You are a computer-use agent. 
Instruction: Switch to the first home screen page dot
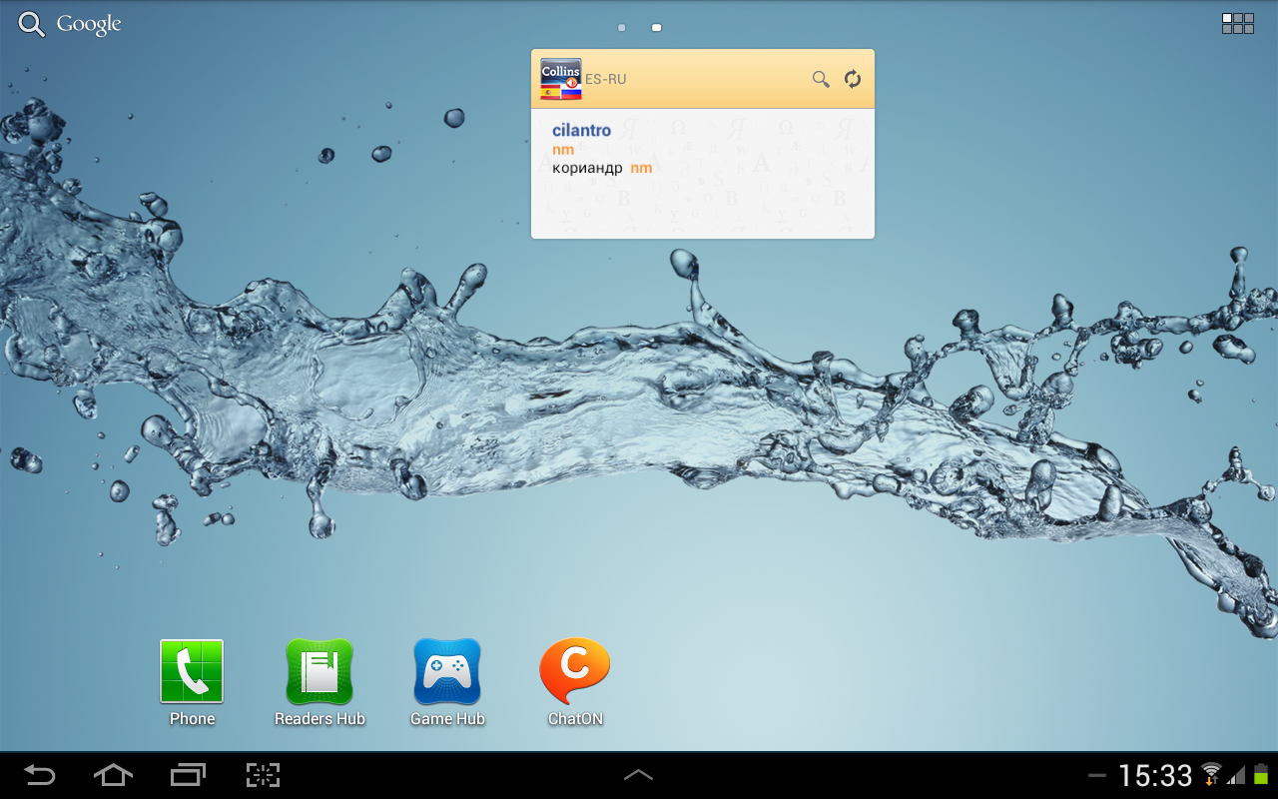click(x=622, y=28)
